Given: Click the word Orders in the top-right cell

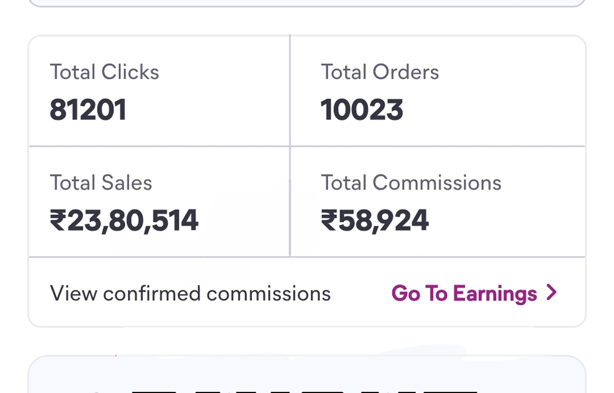Looking at the screenshot, I should point(405,72).
